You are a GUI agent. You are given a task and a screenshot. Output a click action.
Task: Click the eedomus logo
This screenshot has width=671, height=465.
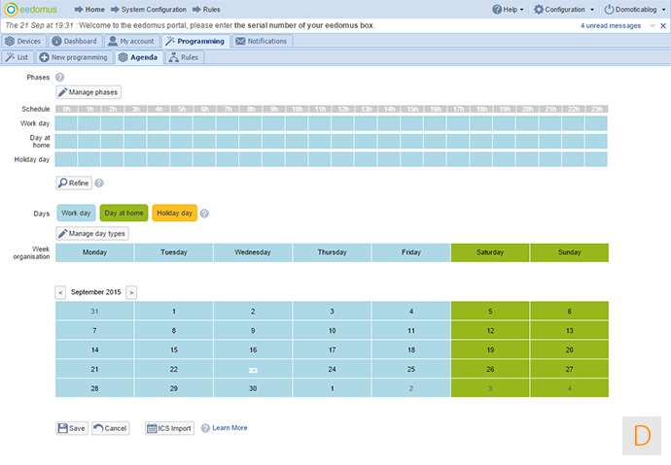(31, 9)
